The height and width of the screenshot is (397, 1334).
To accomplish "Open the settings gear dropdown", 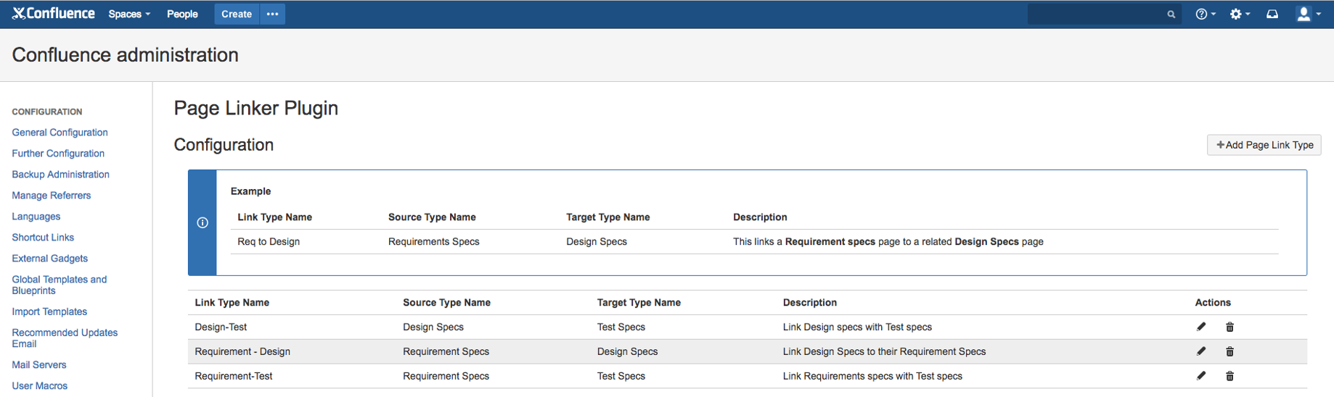I will coord(1239,14).
